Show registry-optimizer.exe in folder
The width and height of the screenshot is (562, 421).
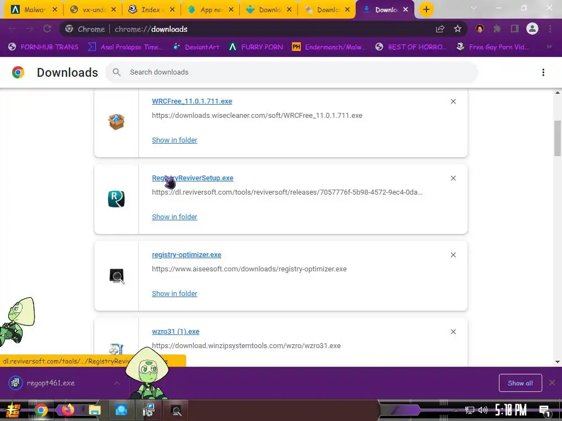click(x=175, y=294)
